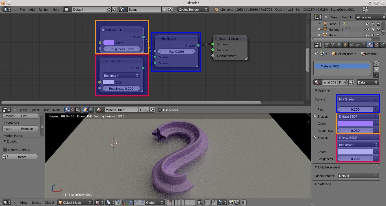Open the Object Constraints chain-link icon
386x206 pixels.
point(352,45)
